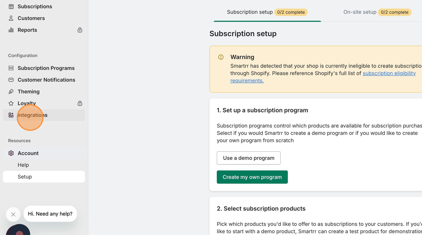This screenshot has width=422, height=235.
Task: Click the 'Hi. Need any help?' message
Action: [50, 214]
